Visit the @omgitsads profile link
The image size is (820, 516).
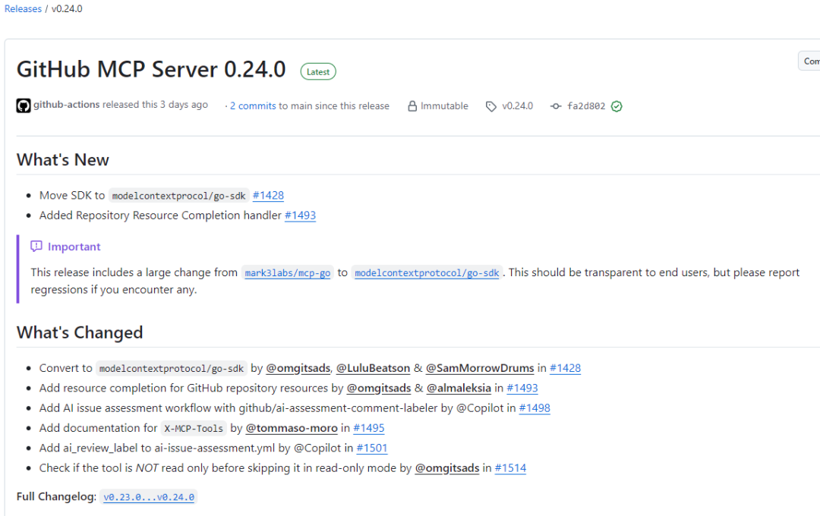coord(298,368)
